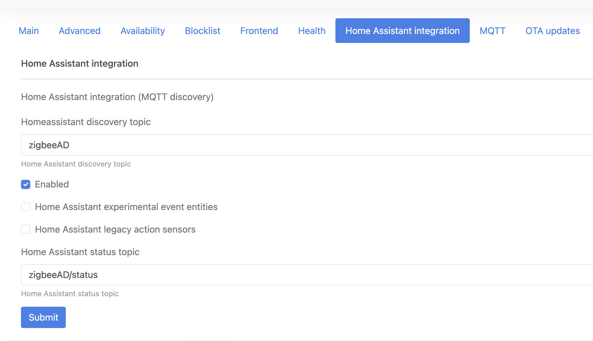Tick the experimental event entities checkbox
Image resolution: width=593 pixels, height=341 pixels.
coord(26,207)
